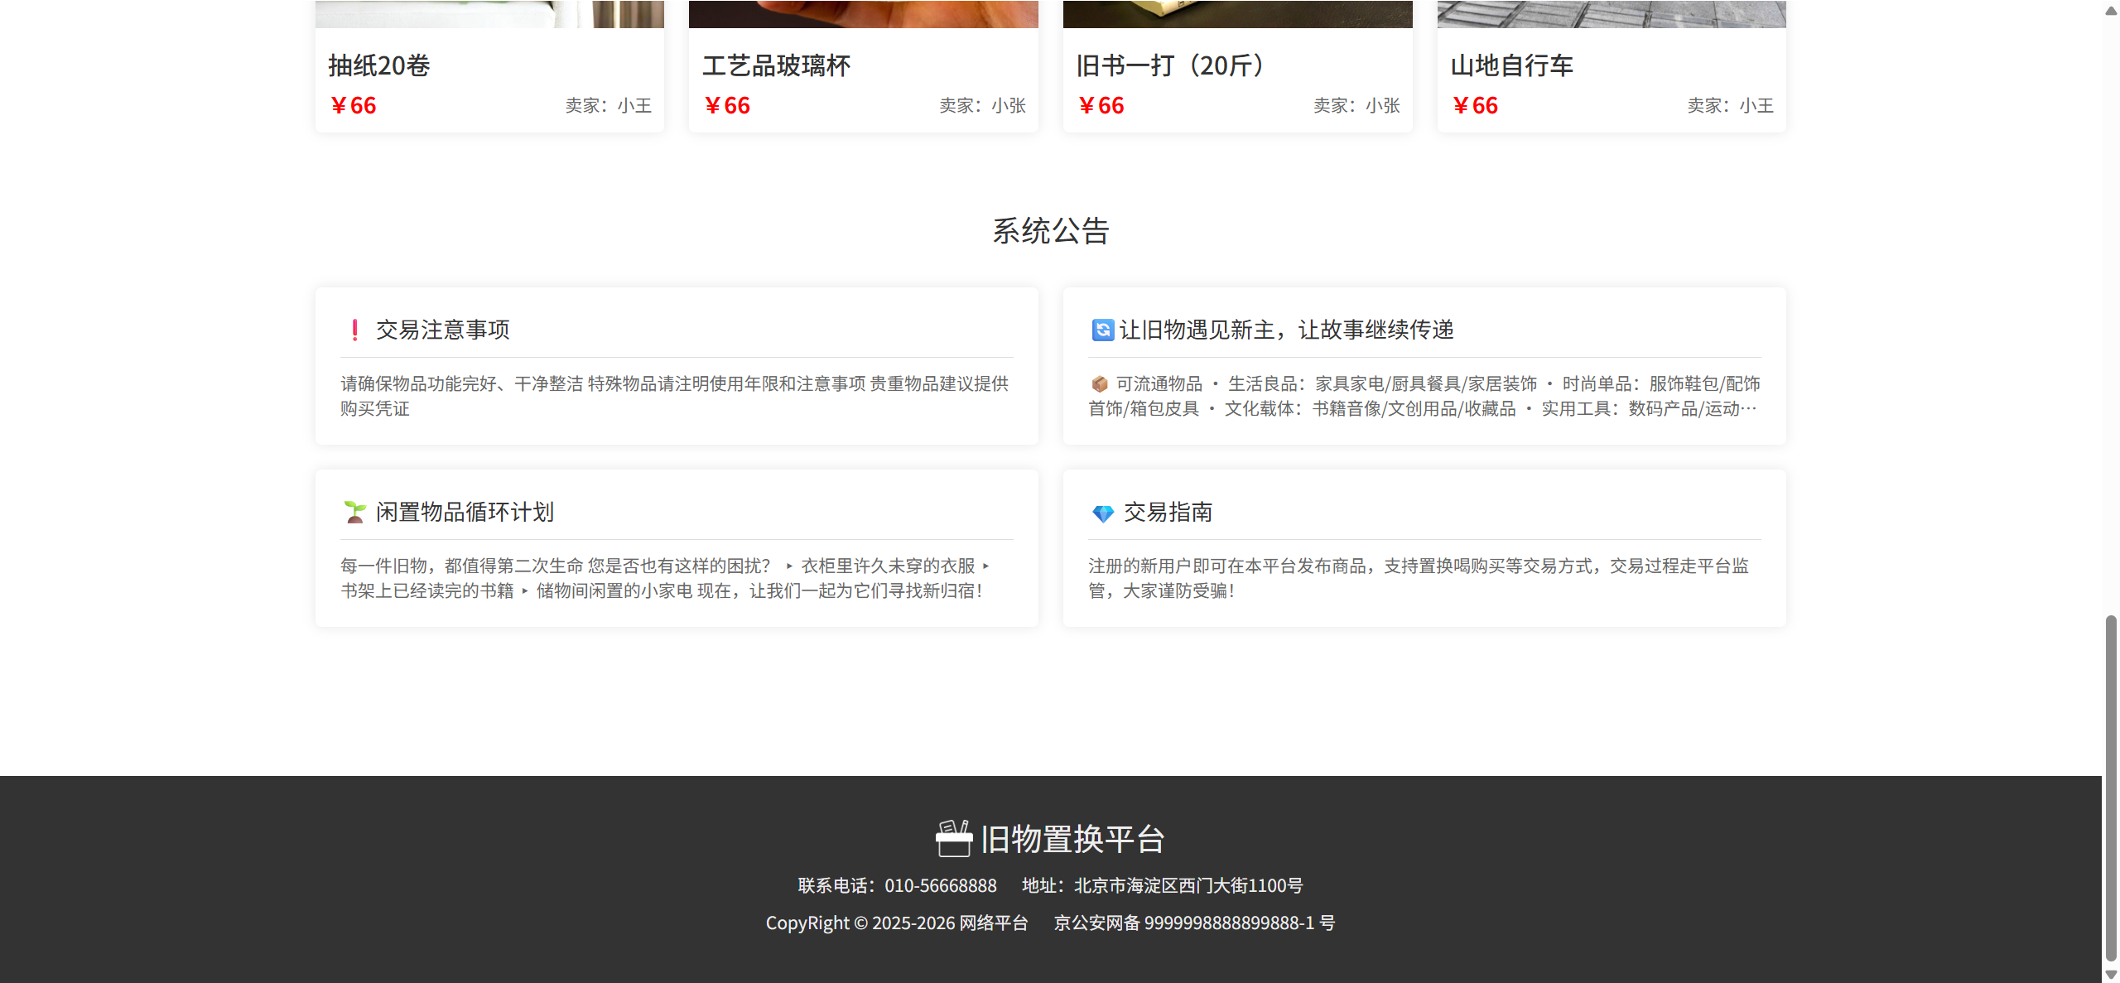Open the 旧书一打（20斤） listing

1170,65
